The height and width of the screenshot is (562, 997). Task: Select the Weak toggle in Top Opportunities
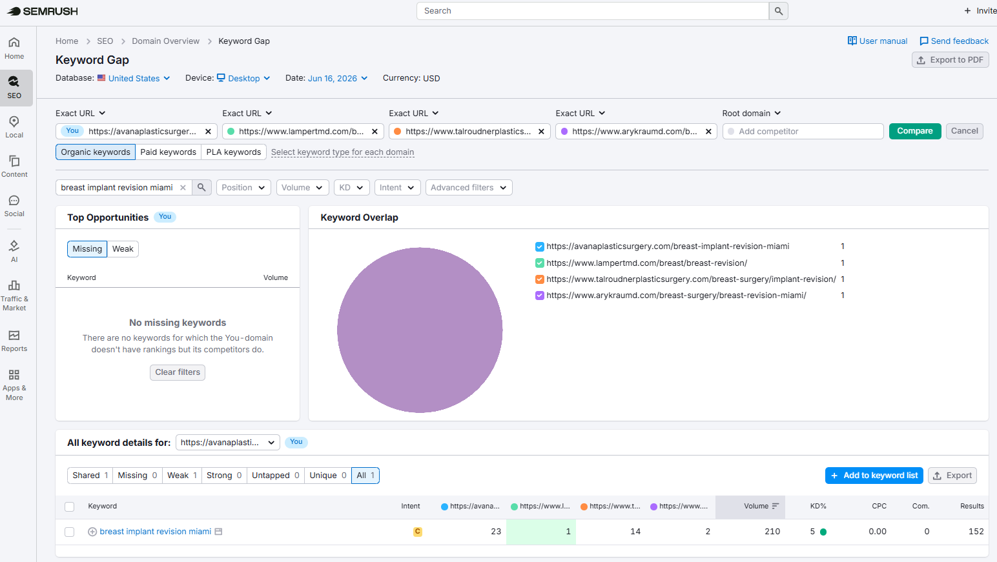(x=123, y=249)
